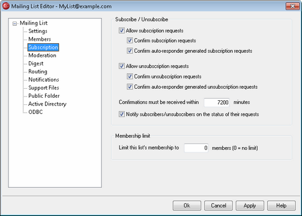The width and height of the screenshot is (302, 216).
Task: Select the Routing tree item
Action: [x=38, y=71]
